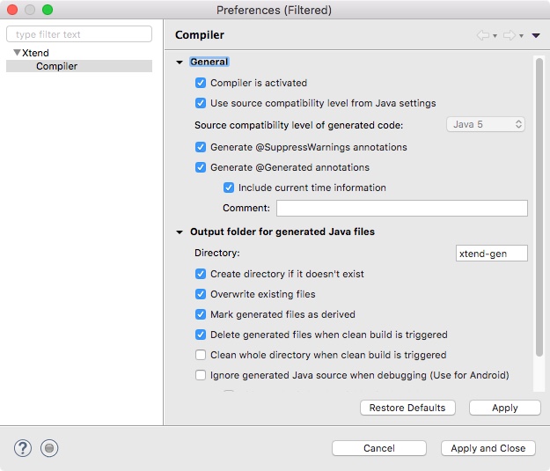Select the Compiler item in the tree

click(79, 66)
